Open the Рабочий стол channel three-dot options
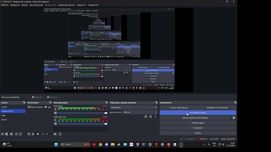The width and height of the screenshot is (271, 152). (56, 120)
